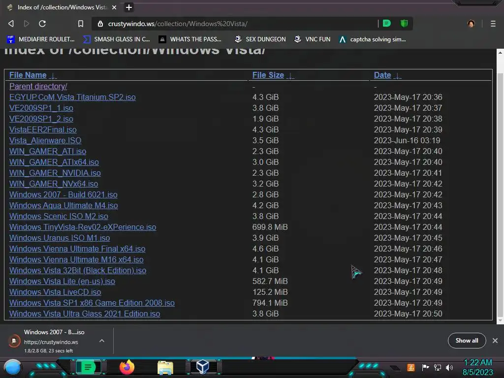Viewport: 504px width, 378px height.
Task: Click the descending arrow next to File Name
Action: [53, 75]
